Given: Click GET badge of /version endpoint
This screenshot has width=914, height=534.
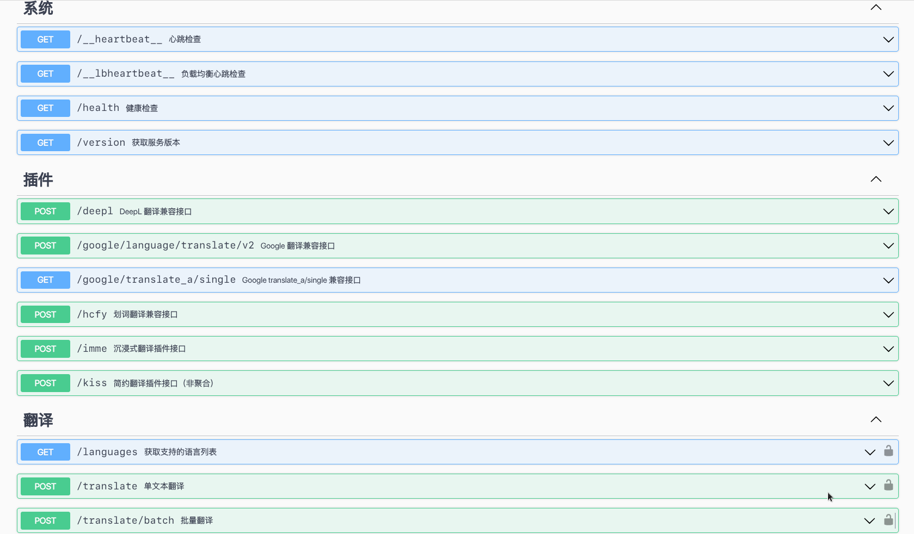Looking at the screenshot, I should [45, 142].
